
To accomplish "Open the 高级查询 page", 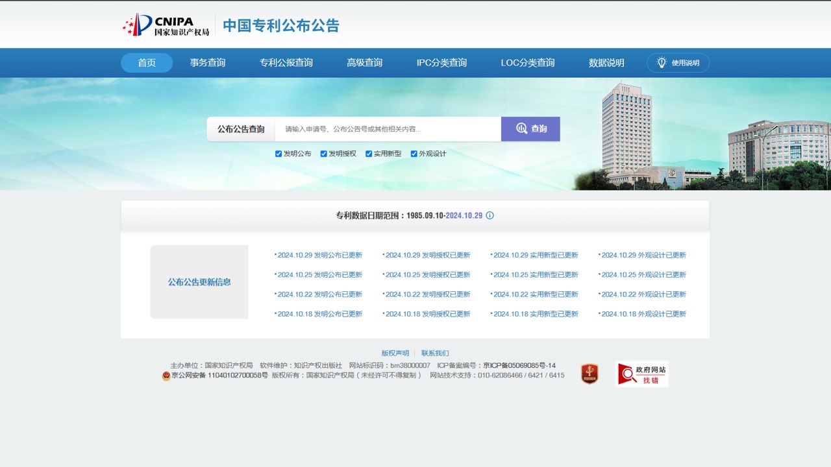I will [364, 63].
